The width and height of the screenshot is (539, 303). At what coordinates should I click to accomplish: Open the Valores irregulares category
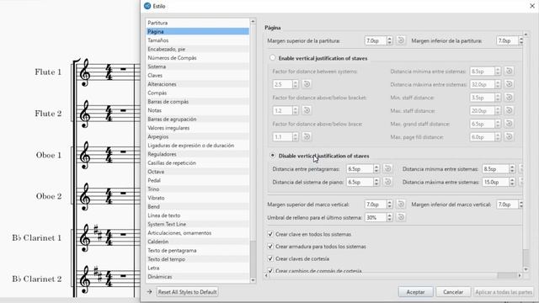pyautogui.click(x=198, y=128)
